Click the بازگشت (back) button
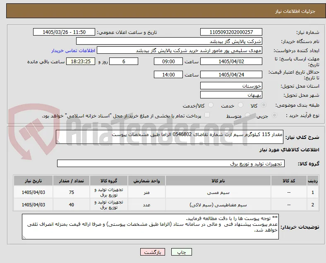Image resolution: width=326 pixels, height=263 pixels. tap(153, 252)
